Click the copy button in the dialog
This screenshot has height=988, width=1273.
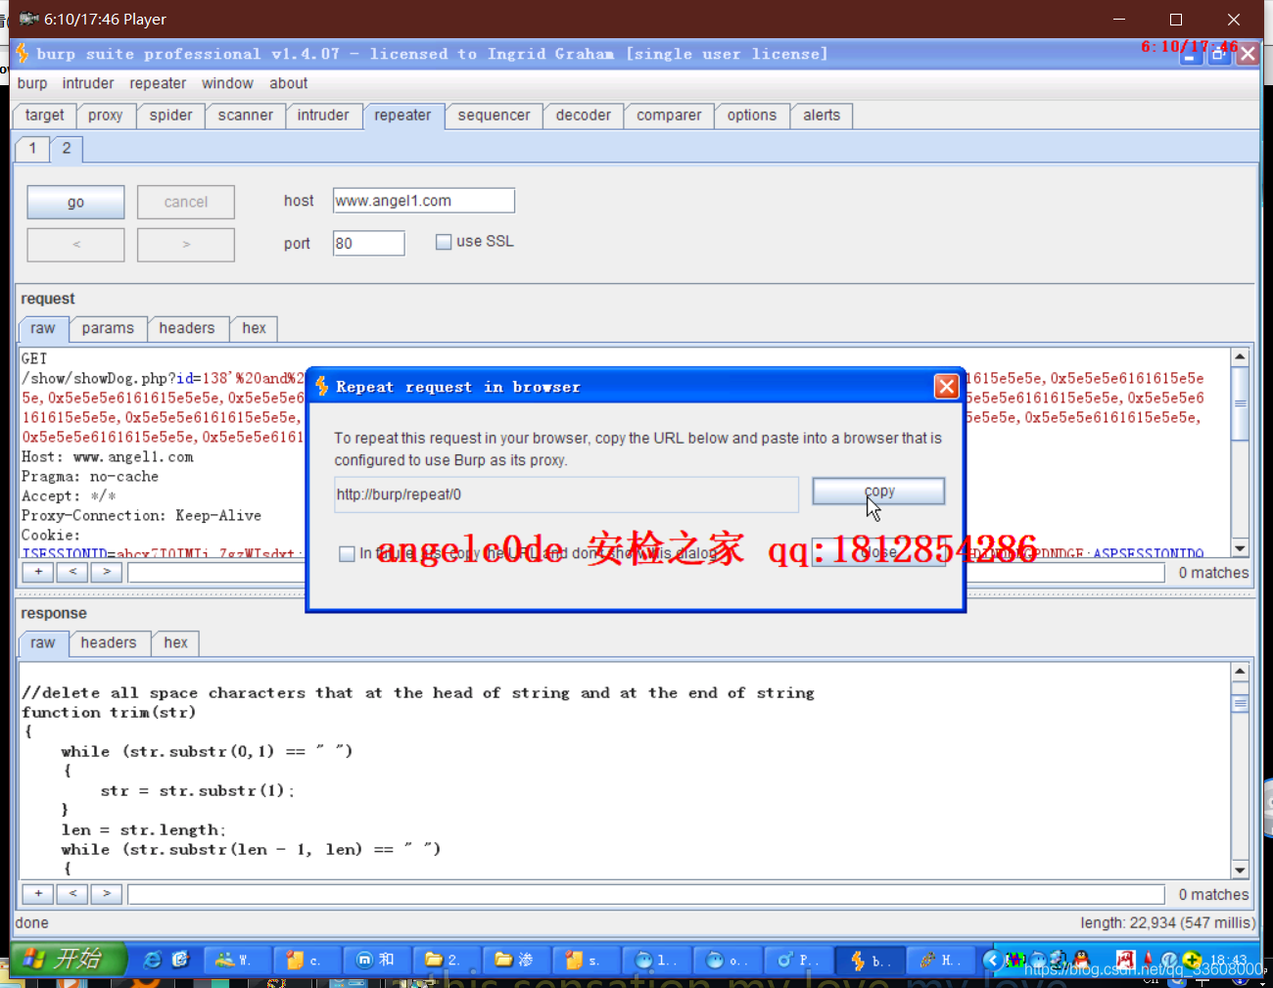(x=878, y=492)
